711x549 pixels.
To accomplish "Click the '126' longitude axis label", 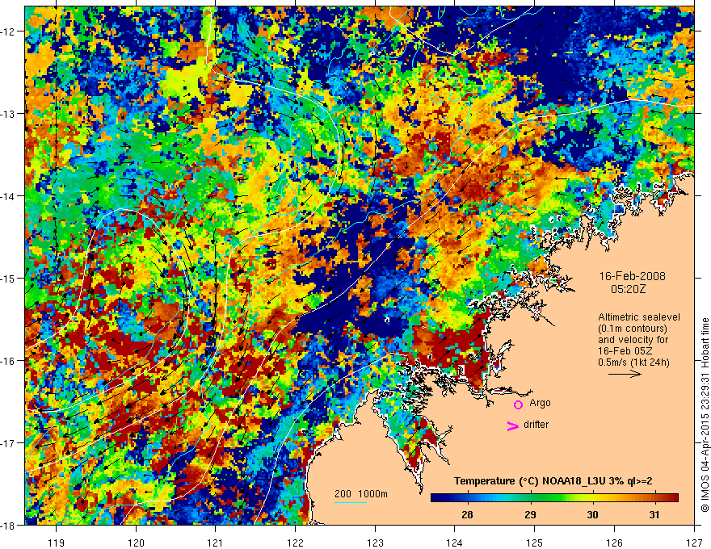I will (614, 543).
